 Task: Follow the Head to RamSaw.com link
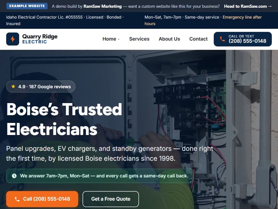pos(248,6)
